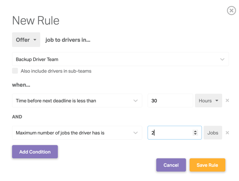Click the Save Rule button
The image size is (239, 181).
tap(207, 165)
